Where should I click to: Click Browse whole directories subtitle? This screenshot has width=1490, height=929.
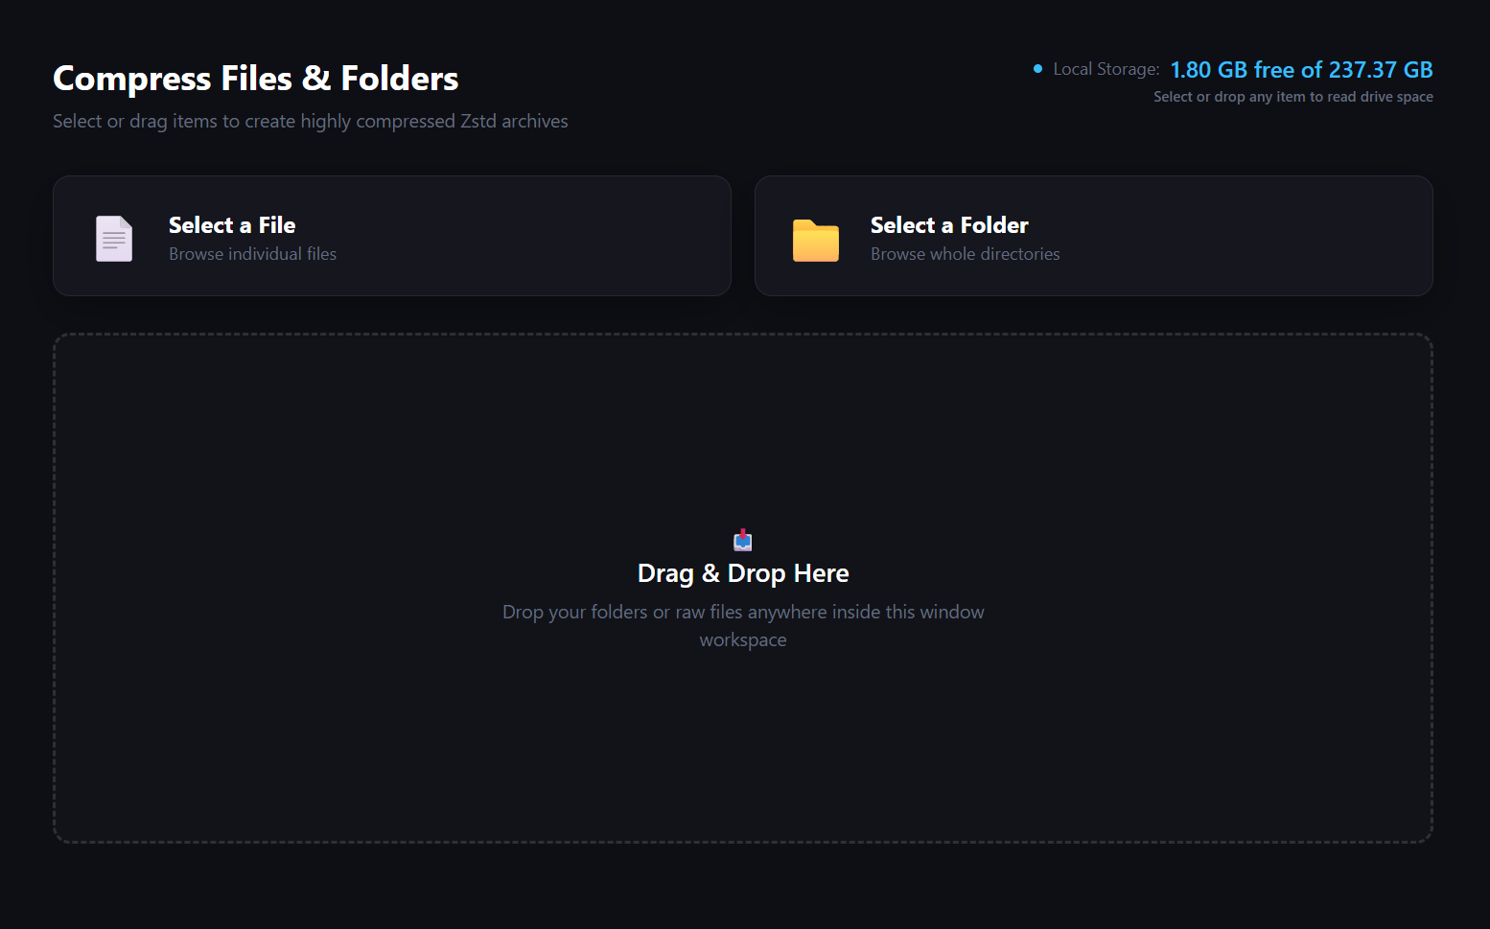[x=965, y=254]
